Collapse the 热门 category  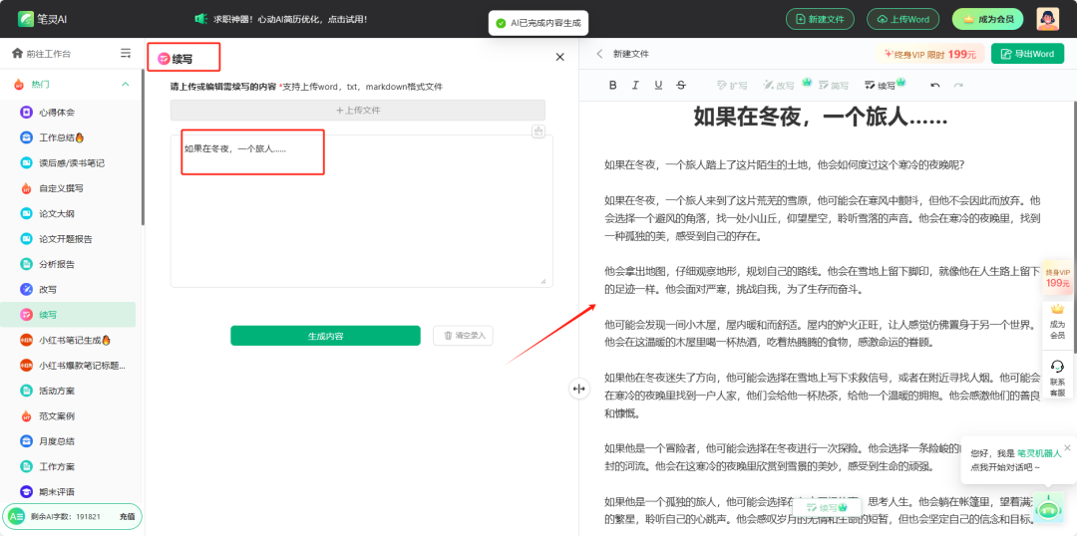click(126, 84)
